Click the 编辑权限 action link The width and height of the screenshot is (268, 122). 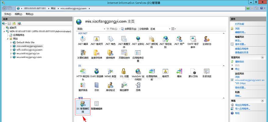click(x=240, y=32)
